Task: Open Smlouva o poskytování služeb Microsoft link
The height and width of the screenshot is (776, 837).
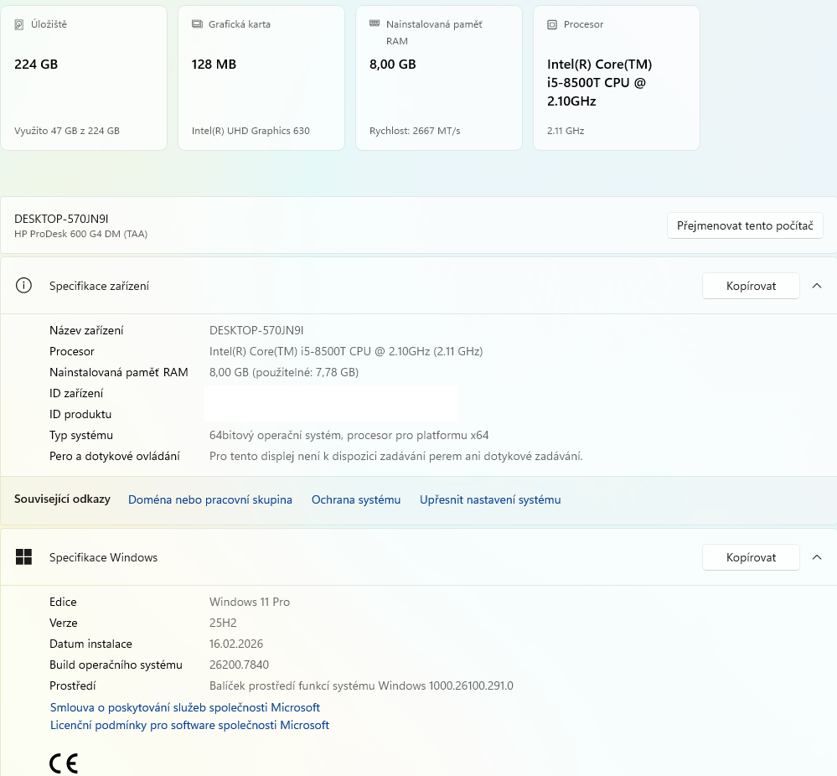Action: tap(185, 707)
